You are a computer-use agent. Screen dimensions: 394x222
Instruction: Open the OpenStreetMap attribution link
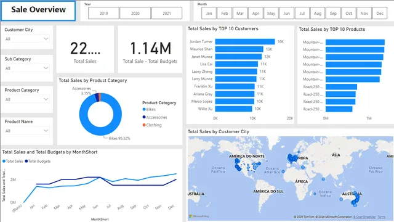tap(364, 217)
